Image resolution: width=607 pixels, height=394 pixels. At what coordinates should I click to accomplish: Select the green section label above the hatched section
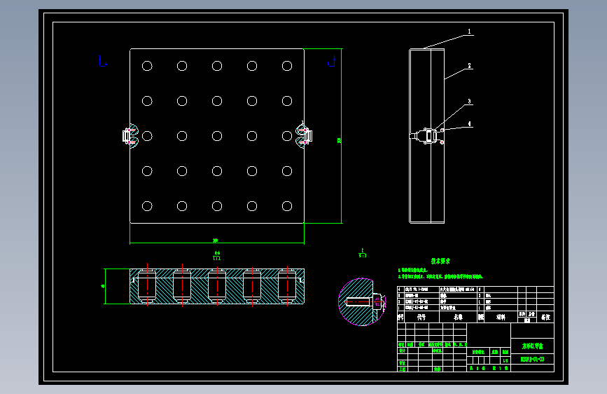[217, 256]
